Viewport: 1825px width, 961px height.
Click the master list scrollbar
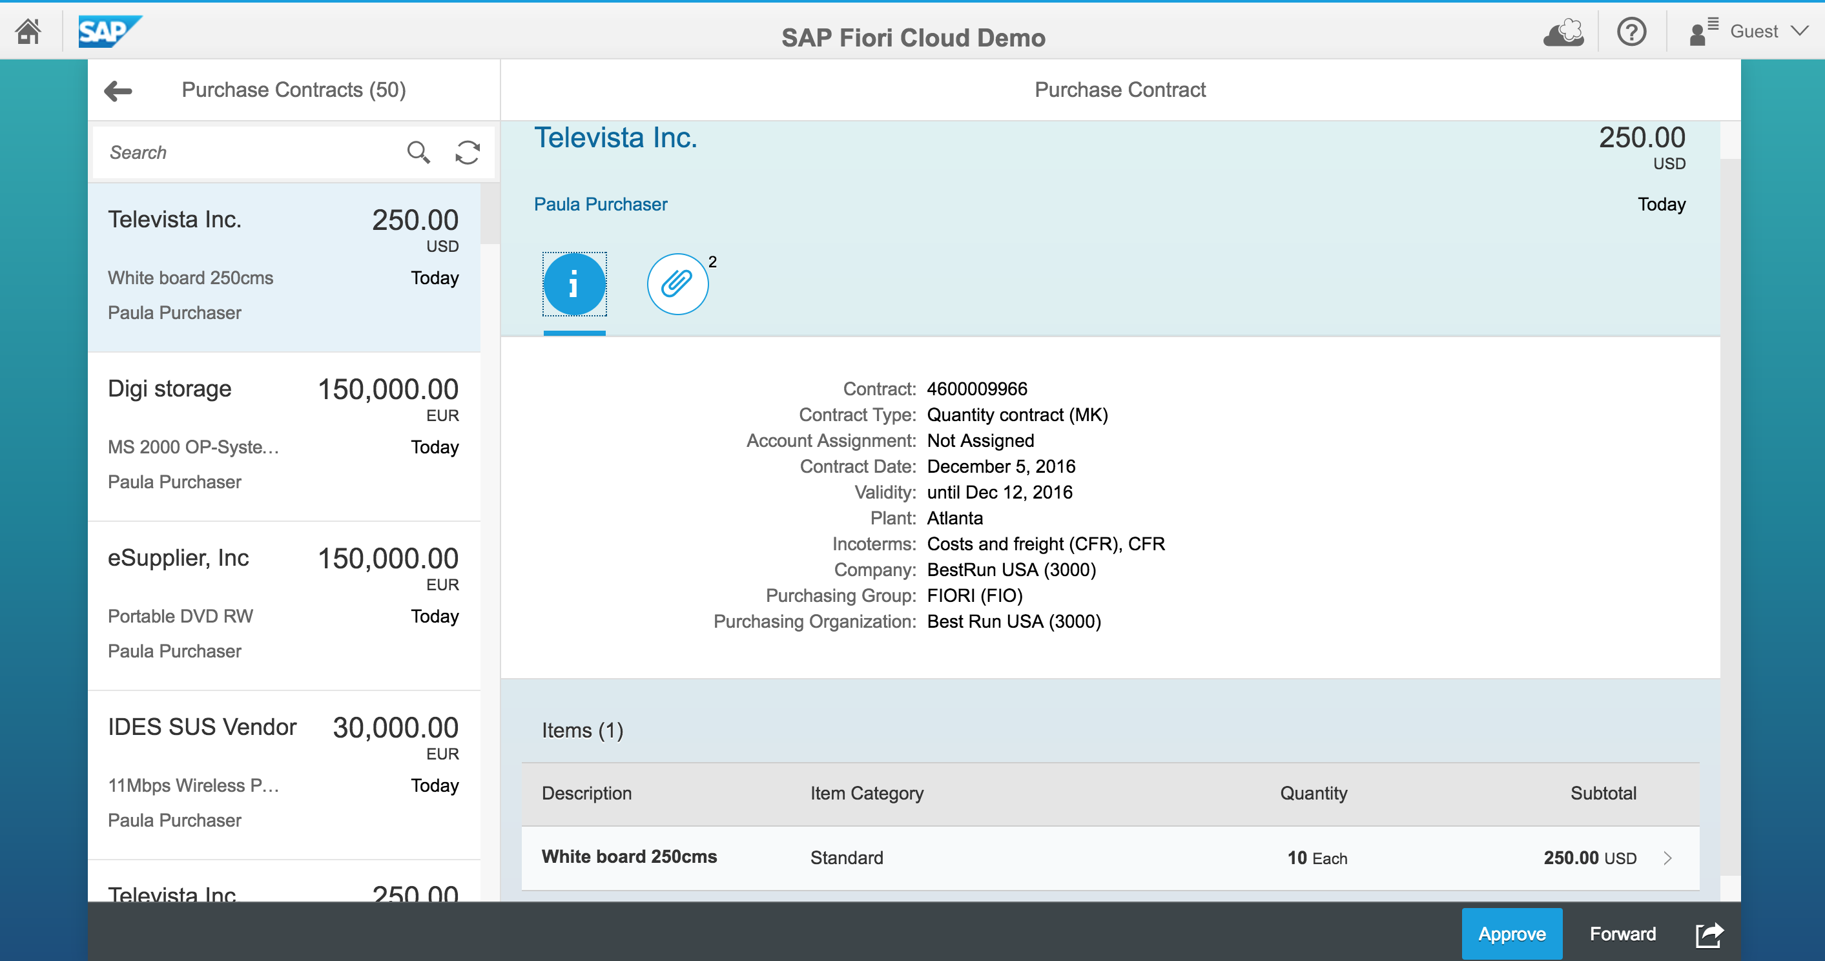tap(490, 214)
